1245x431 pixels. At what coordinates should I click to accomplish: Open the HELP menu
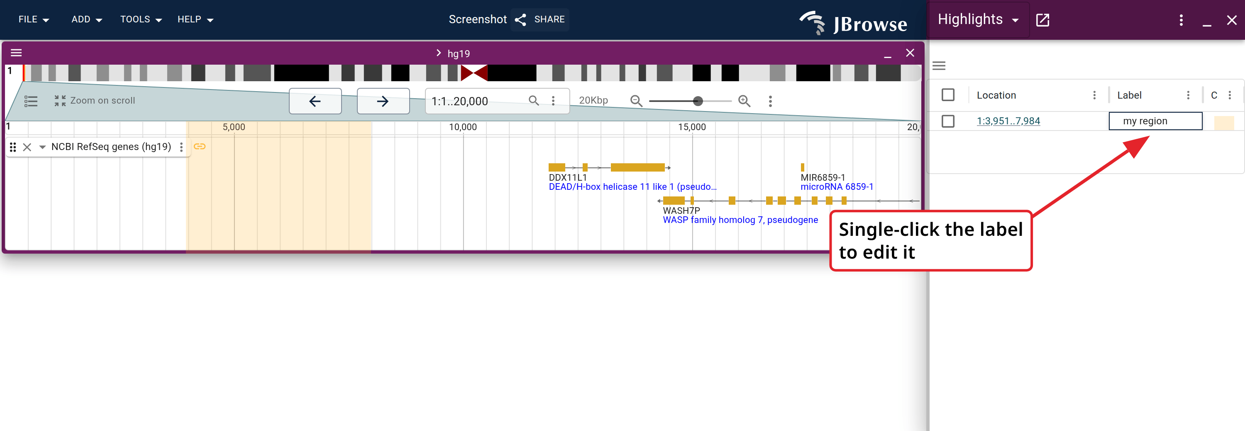[195, 19]
